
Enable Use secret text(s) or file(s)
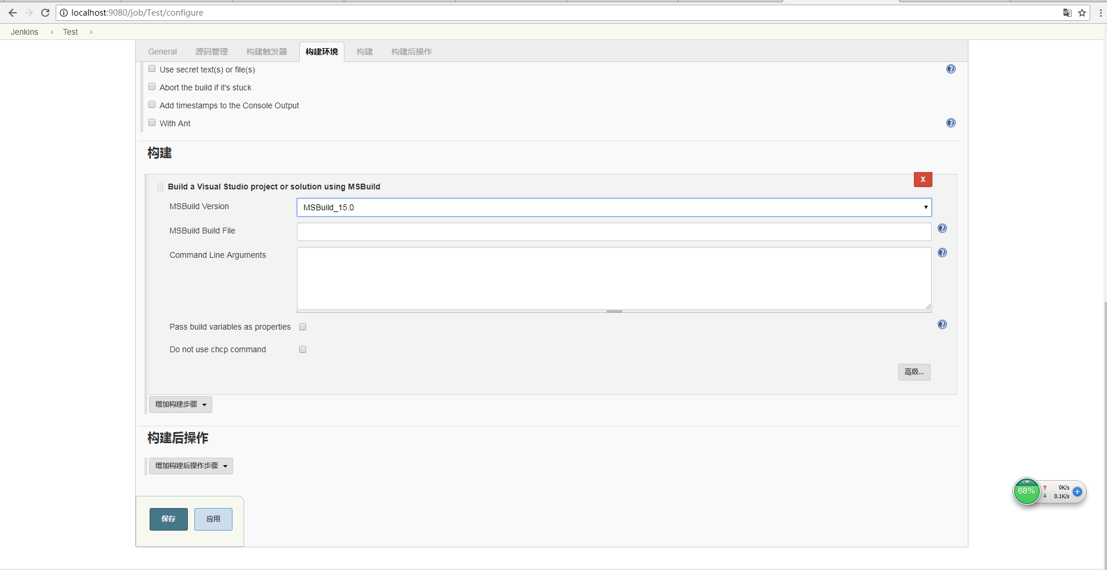click(152, 68)
